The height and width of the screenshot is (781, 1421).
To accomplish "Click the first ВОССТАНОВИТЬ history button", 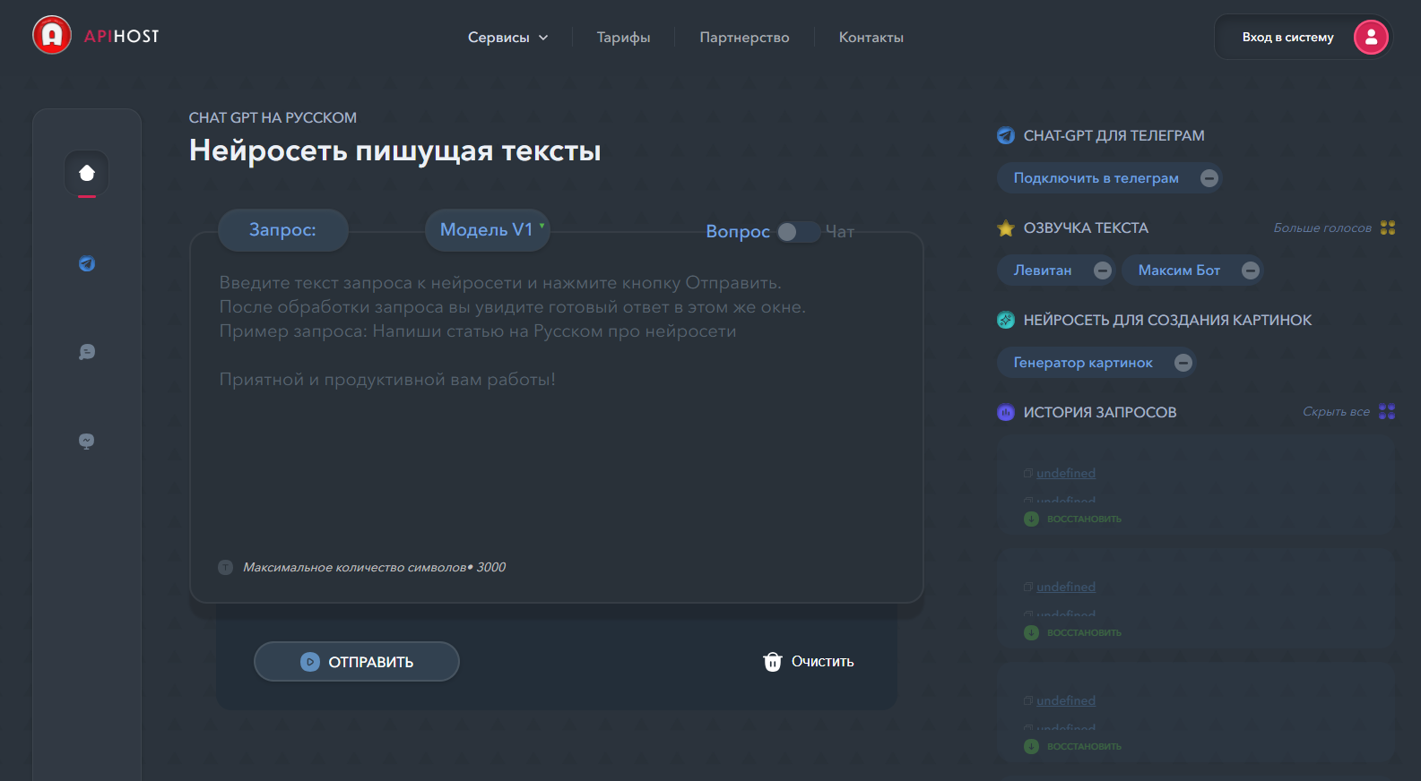I will (1083, 519).
